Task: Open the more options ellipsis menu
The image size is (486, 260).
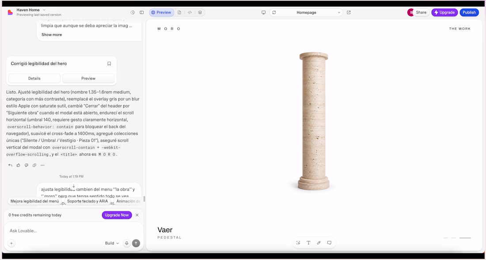Action: click(x=42, y=165)
